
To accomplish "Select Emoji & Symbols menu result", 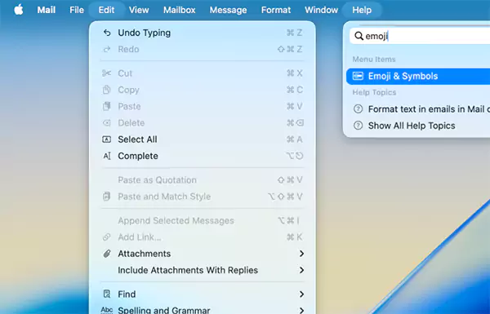I will click(x=418, y=76).
